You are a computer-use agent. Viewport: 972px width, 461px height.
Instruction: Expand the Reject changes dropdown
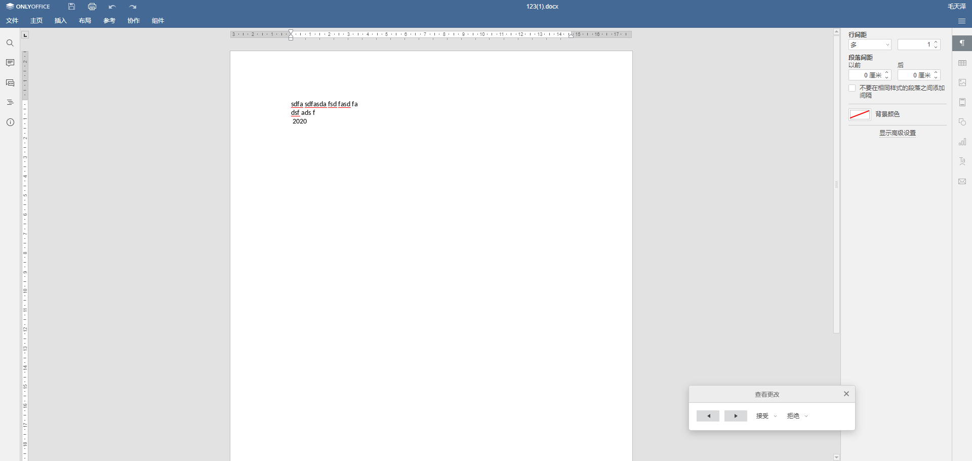coord(806,416)
